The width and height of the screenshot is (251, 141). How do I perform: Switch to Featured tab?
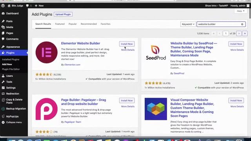tap(60, 24)
